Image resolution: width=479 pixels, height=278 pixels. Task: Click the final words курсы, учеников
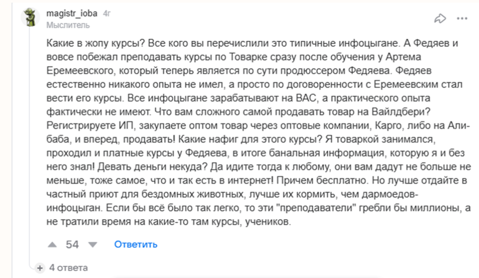click(x=260, y=222)
